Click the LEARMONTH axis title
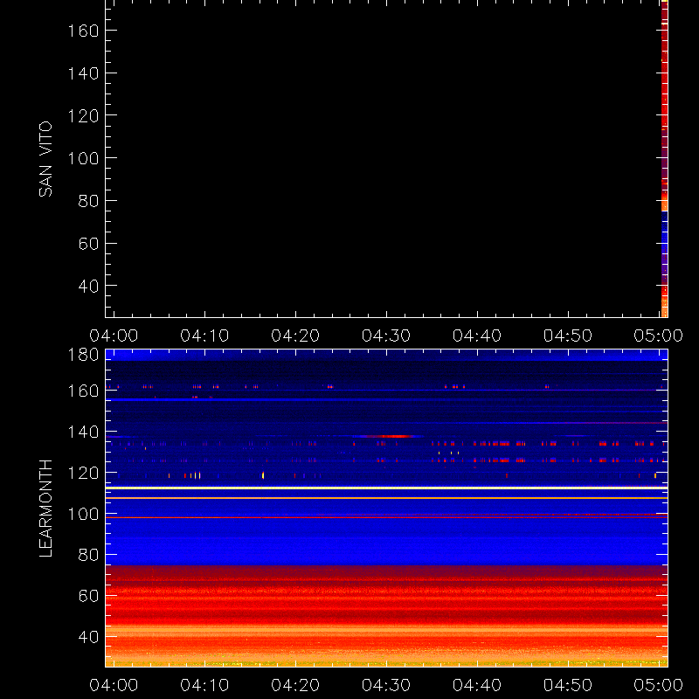This screenshot has height=699, width=699. [x=45, y=509]
